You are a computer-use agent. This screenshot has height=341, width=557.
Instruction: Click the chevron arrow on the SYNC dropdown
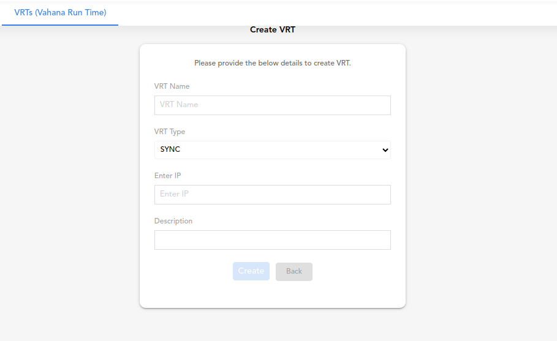click(x=385, y=150)
